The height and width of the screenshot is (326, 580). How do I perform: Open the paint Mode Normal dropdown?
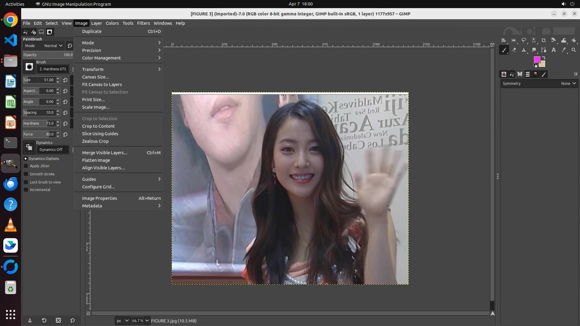pos(53,46)
